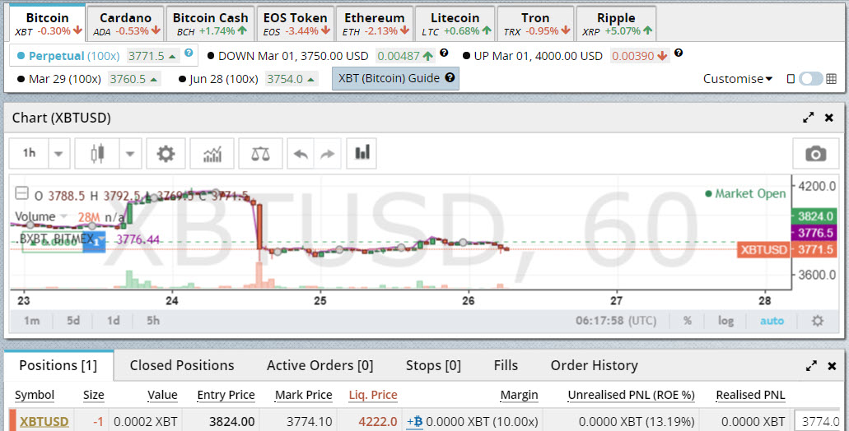Open the XBT (Bitcoin) Guide button
This screenshot has height=431, width=849.
point(396,78)
